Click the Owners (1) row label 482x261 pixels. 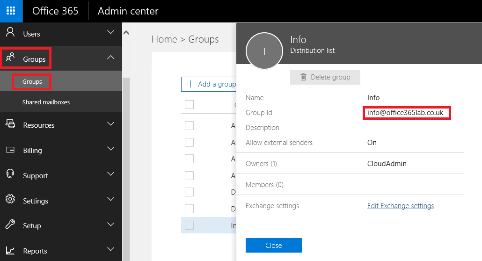[x=261, y=164]
